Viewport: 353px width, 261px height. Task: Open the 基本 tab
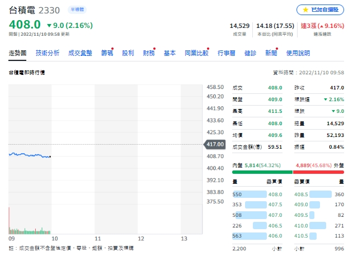[x=170, y=53]
